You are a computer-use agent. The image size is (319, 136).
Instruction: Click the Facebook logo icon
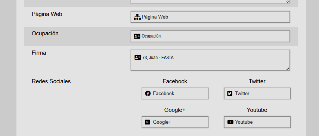pos(148,94)
